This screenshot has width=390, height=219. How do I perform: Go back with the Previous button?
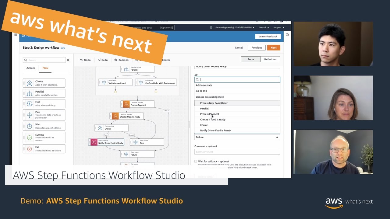coord(257,47)
